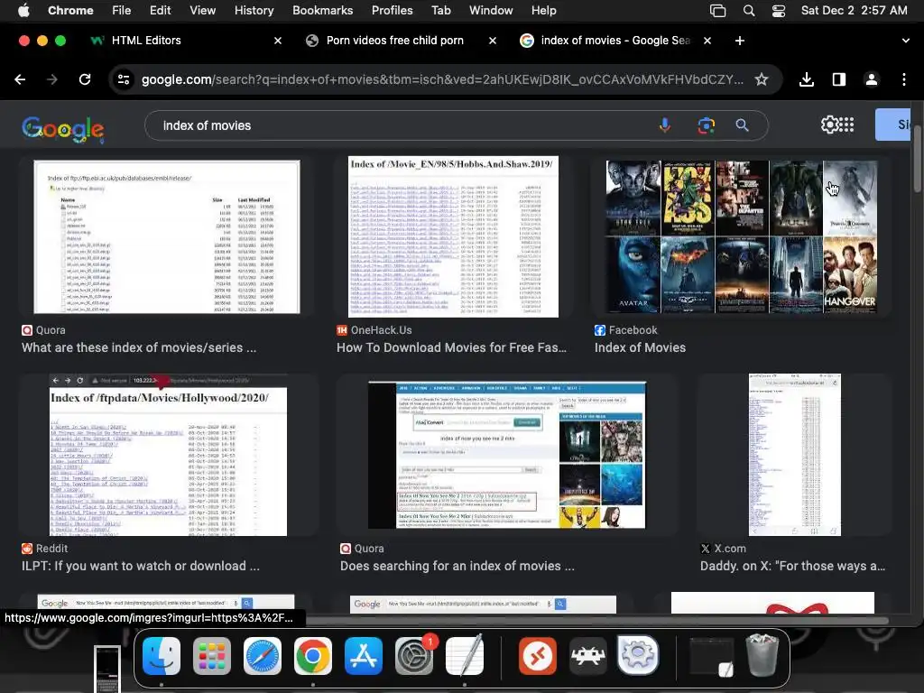
Task: Open the Tab menu in the menu bar
Action: tap(440, 10)
